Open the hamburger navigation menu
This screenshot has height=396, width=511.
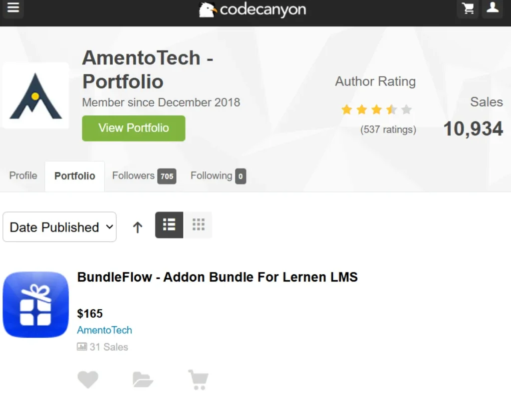(13, 7)
